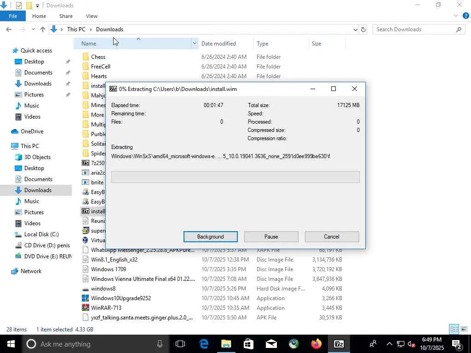Click the search magnifier icon
Screen dimensions: 471x353
tap(459, 29)
